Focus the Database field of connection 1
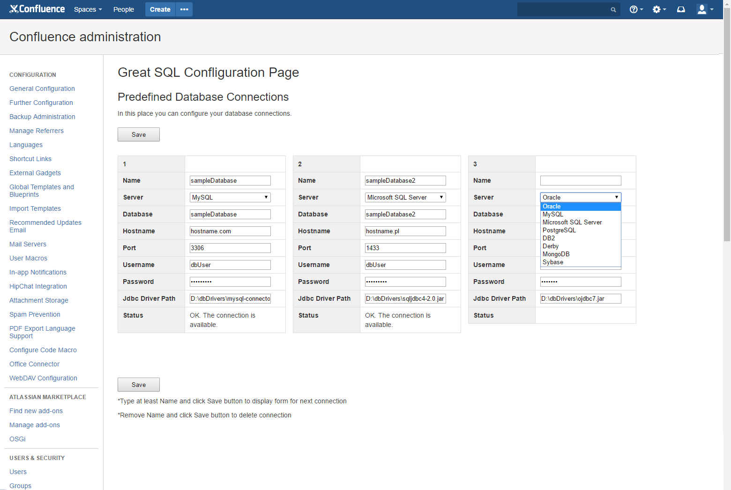 pyautogui.click(x=230, y=214)
